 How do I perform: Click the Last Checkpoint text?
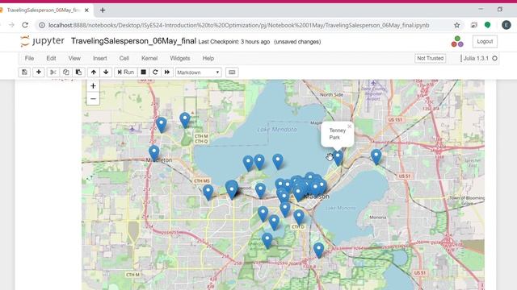click(x=234, y=42)
